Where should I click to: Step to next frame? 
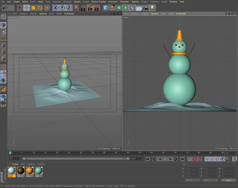click(170, 159)
